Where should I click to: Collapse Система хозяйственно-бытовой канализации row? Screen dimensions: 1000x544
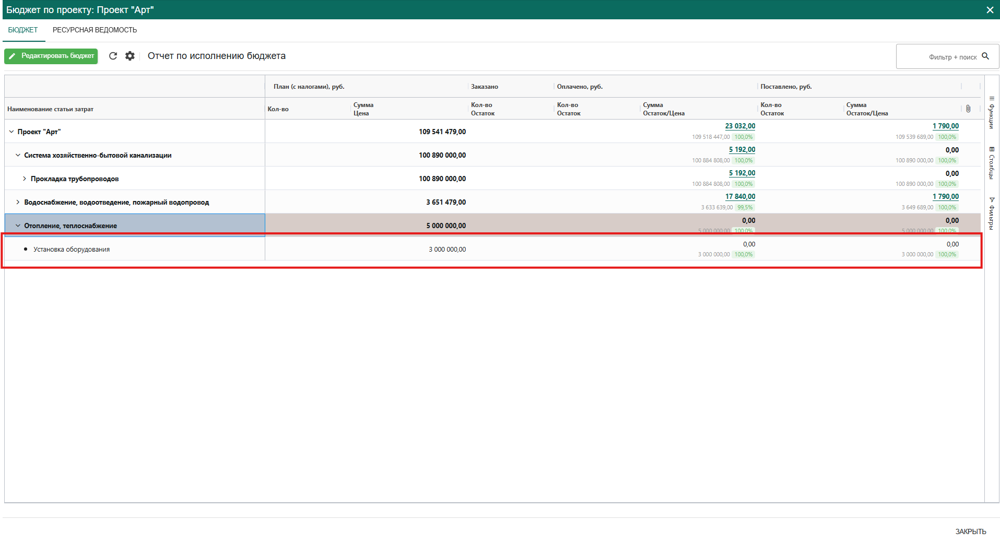(18, 155)
